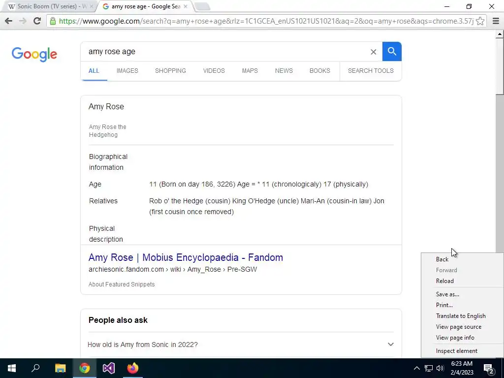Click into the Google search input field

click(225, 51)
